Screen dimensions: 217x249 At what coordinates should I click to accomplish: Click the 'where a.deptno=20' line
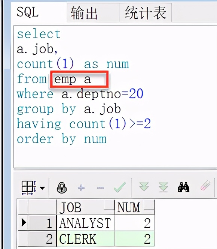point(80,94)
